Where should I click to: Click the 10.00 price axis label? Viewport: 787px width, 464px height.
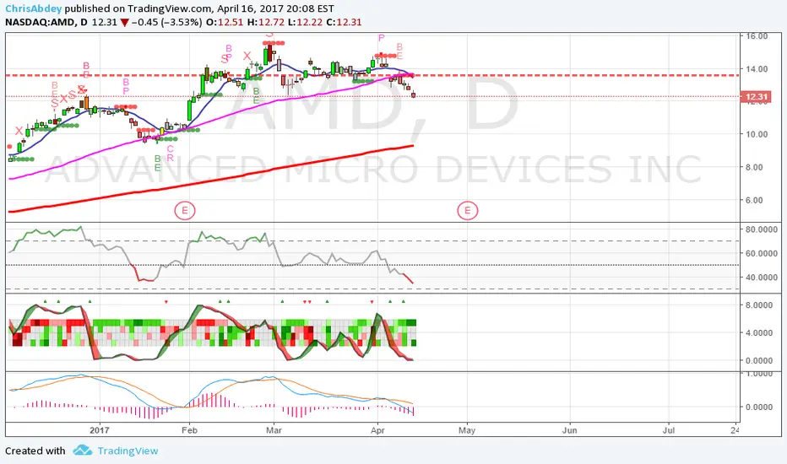coord(757,134)
